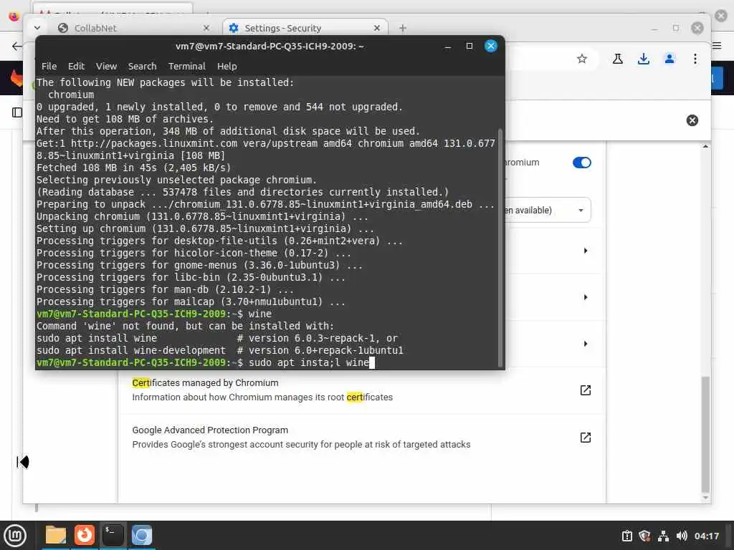This screenshot has width=734, height=550.
Task: Open Firefox from the taskbar
Action: pos(85,536)
